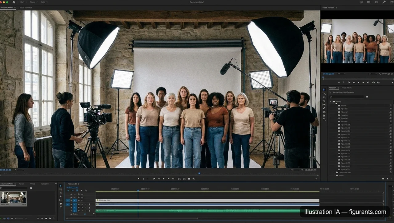Screen dimensions: 394x223
Task: Select the Razor tool in timeline toolbar
Action: pyautogui.click(x=61, y=196)
